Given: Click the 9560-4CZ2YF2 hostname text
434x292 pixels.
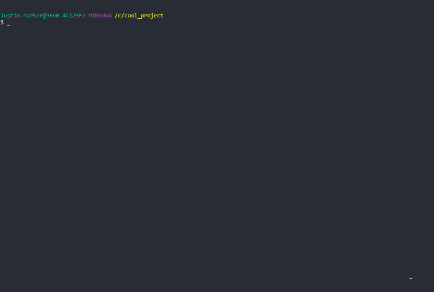Looking at the screenshot, I should tap(66, 16).
